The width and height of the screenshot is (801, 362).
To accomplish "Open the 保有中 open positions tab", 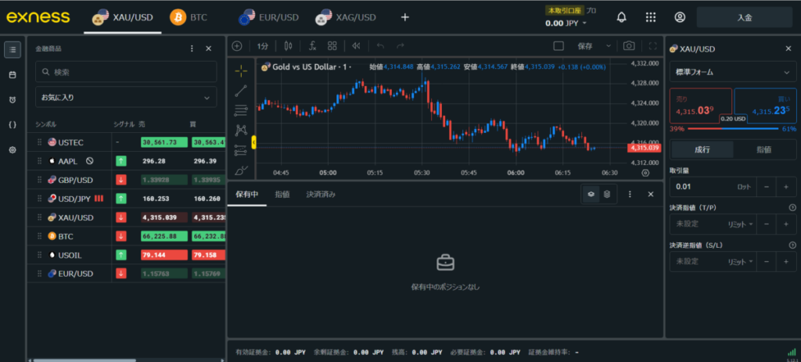I will tap(246, 194).
